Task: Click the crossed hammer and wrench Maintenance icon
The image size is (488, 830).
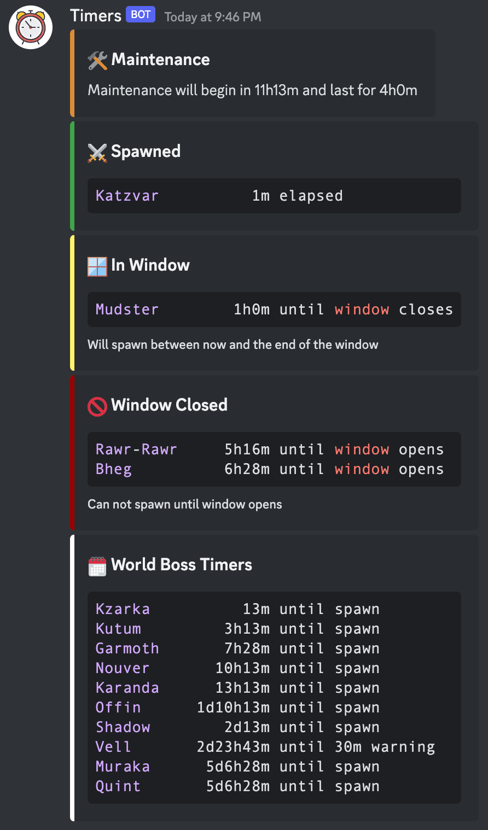Action: (97, 59)
